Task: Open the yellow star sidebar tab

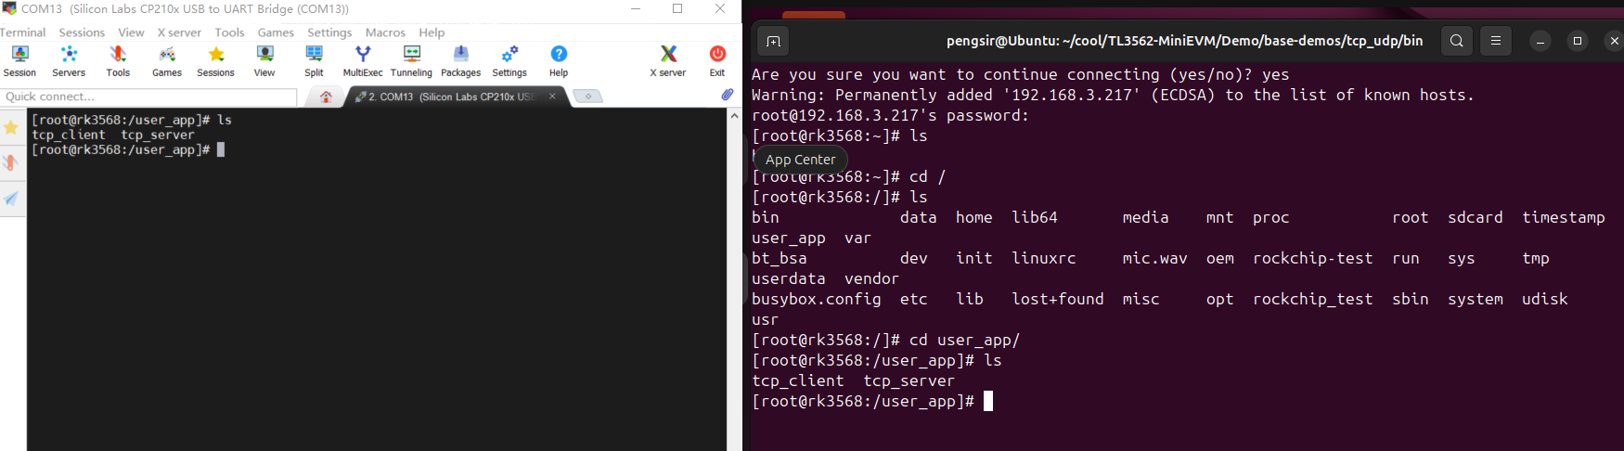Action: coord(11,128)
